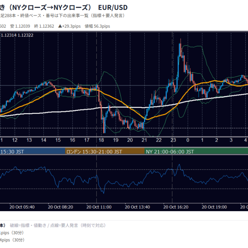The image size is (248, 248).
Task: Click hour label 17 on the time axis
Action: (x=87, y=140)
